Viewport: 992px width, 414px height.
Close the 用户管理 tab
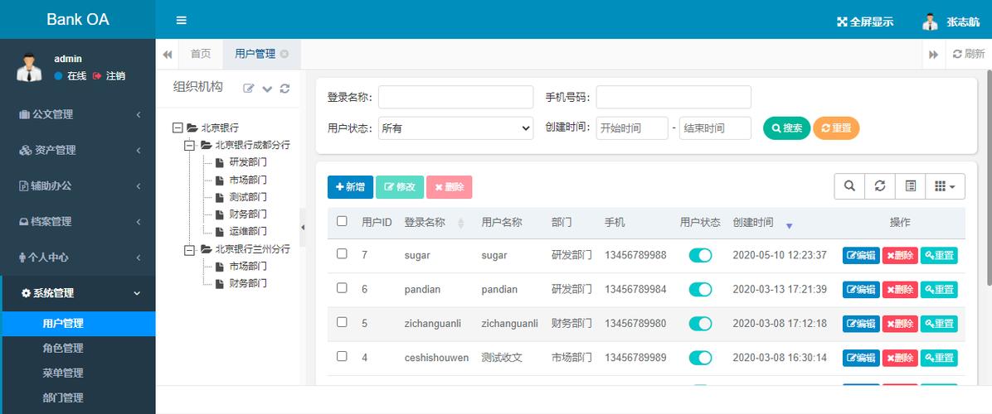(284, 55)
